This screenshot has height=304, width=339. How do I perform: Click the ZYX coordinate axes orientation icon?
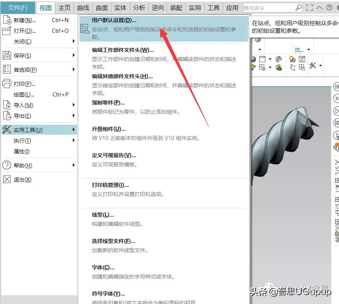[292, 68]
